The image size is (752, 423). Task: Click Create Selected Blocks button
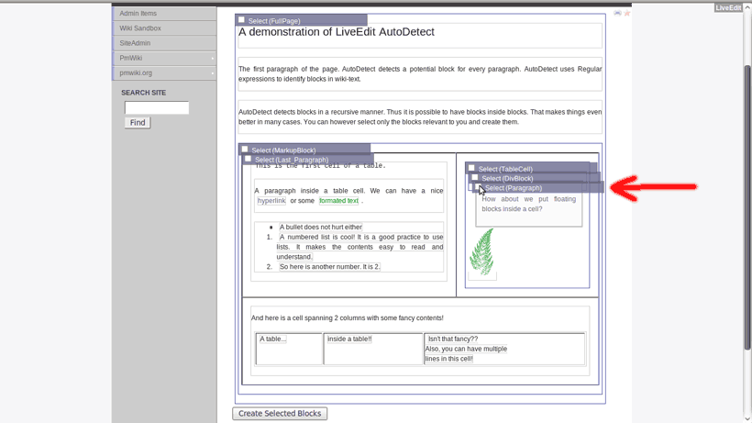click(x=280, y=414)
